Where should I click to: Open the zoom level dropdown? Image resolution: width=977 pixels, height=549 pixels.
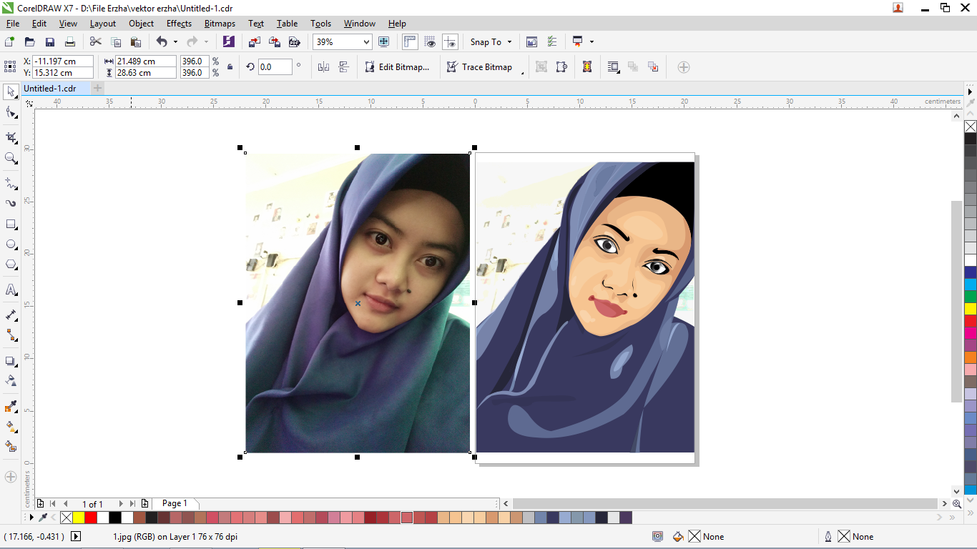[x=366, y=42]
